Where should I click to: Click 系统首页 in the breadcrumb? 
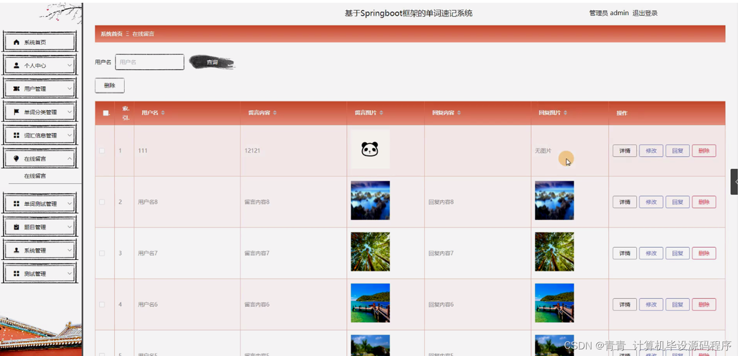(x=112, y=34)
